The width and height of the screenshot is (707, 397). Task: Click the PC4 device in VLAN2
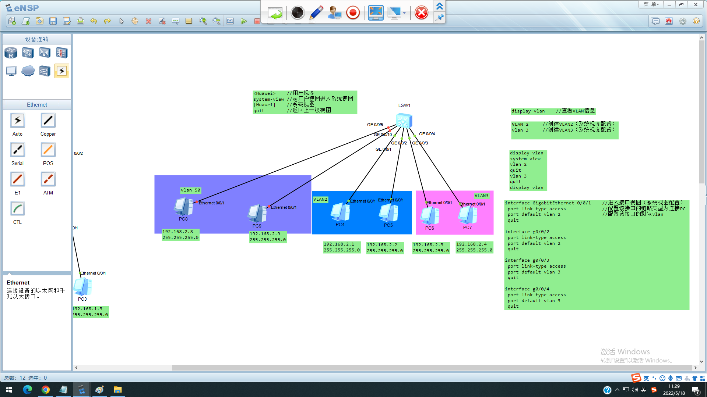340,212
